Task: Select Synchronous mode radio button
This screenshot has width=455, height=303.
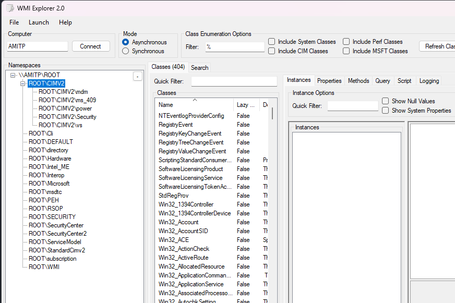Action: point(125,51)
